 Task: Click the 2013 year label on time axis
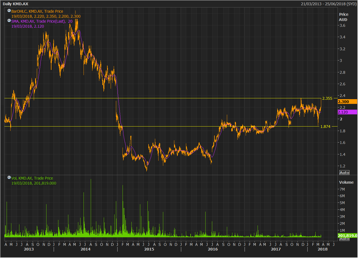point(29,249)
